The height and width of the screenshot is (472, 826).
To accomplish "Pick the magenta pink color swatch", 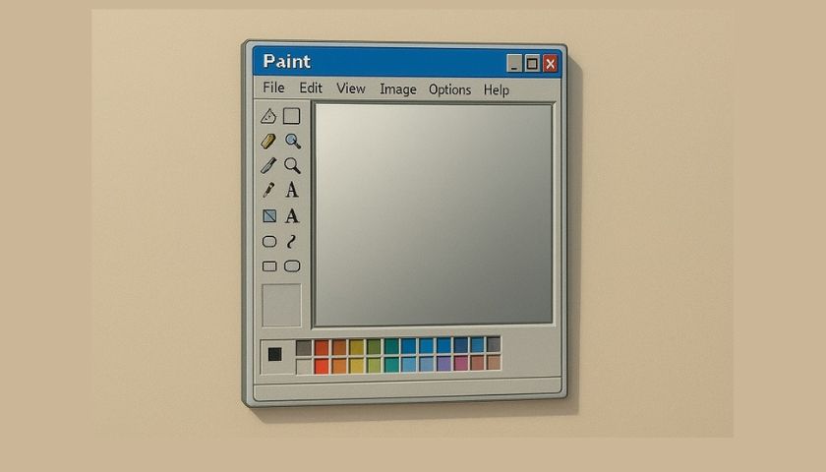I will coord(461,363).
